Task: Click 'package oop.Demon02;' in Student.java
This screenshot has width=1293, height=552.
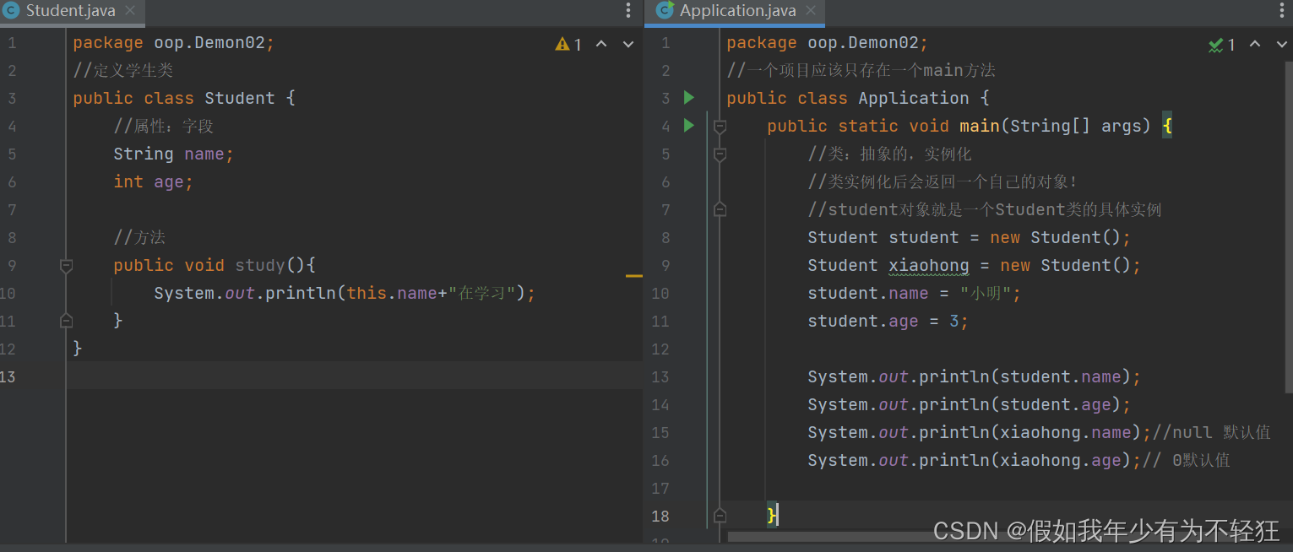Action: (174, 42)
